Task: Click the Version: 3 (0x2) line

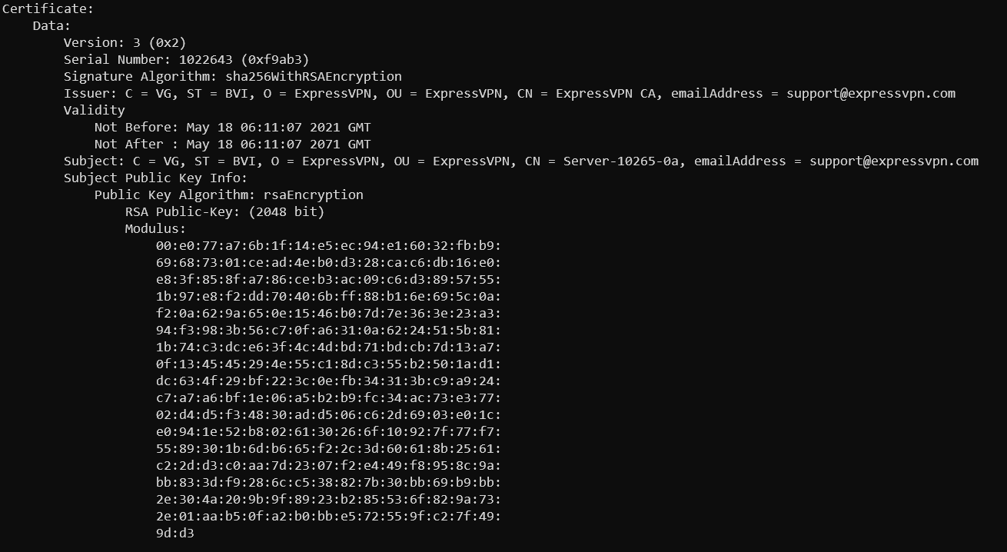Action: (x=125, y=42)
